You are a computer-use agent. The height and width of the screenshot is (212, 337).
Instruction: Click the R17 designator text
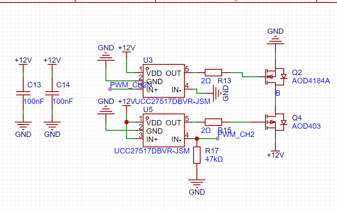(212, 151)
